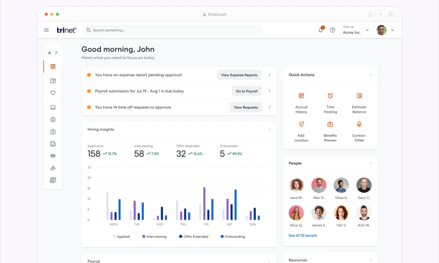
Task: Open Alice Q. profile photo
Action: point(296,213)
